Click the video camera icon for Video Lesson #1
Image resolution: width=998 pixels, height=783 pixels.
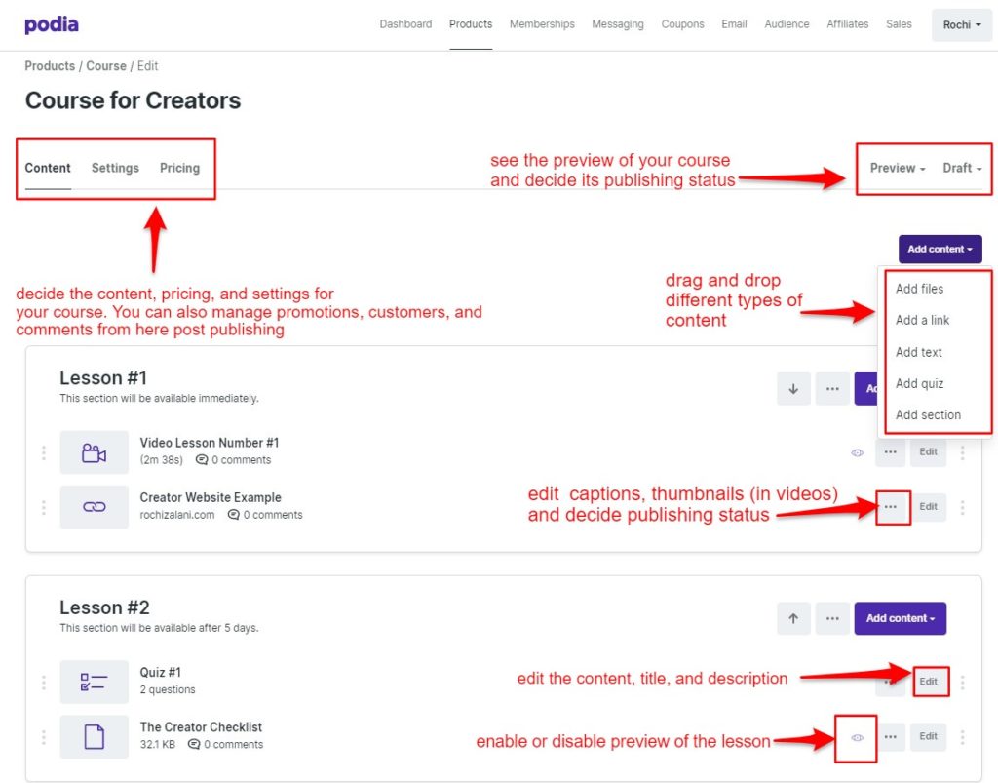(x=95, y=452)
